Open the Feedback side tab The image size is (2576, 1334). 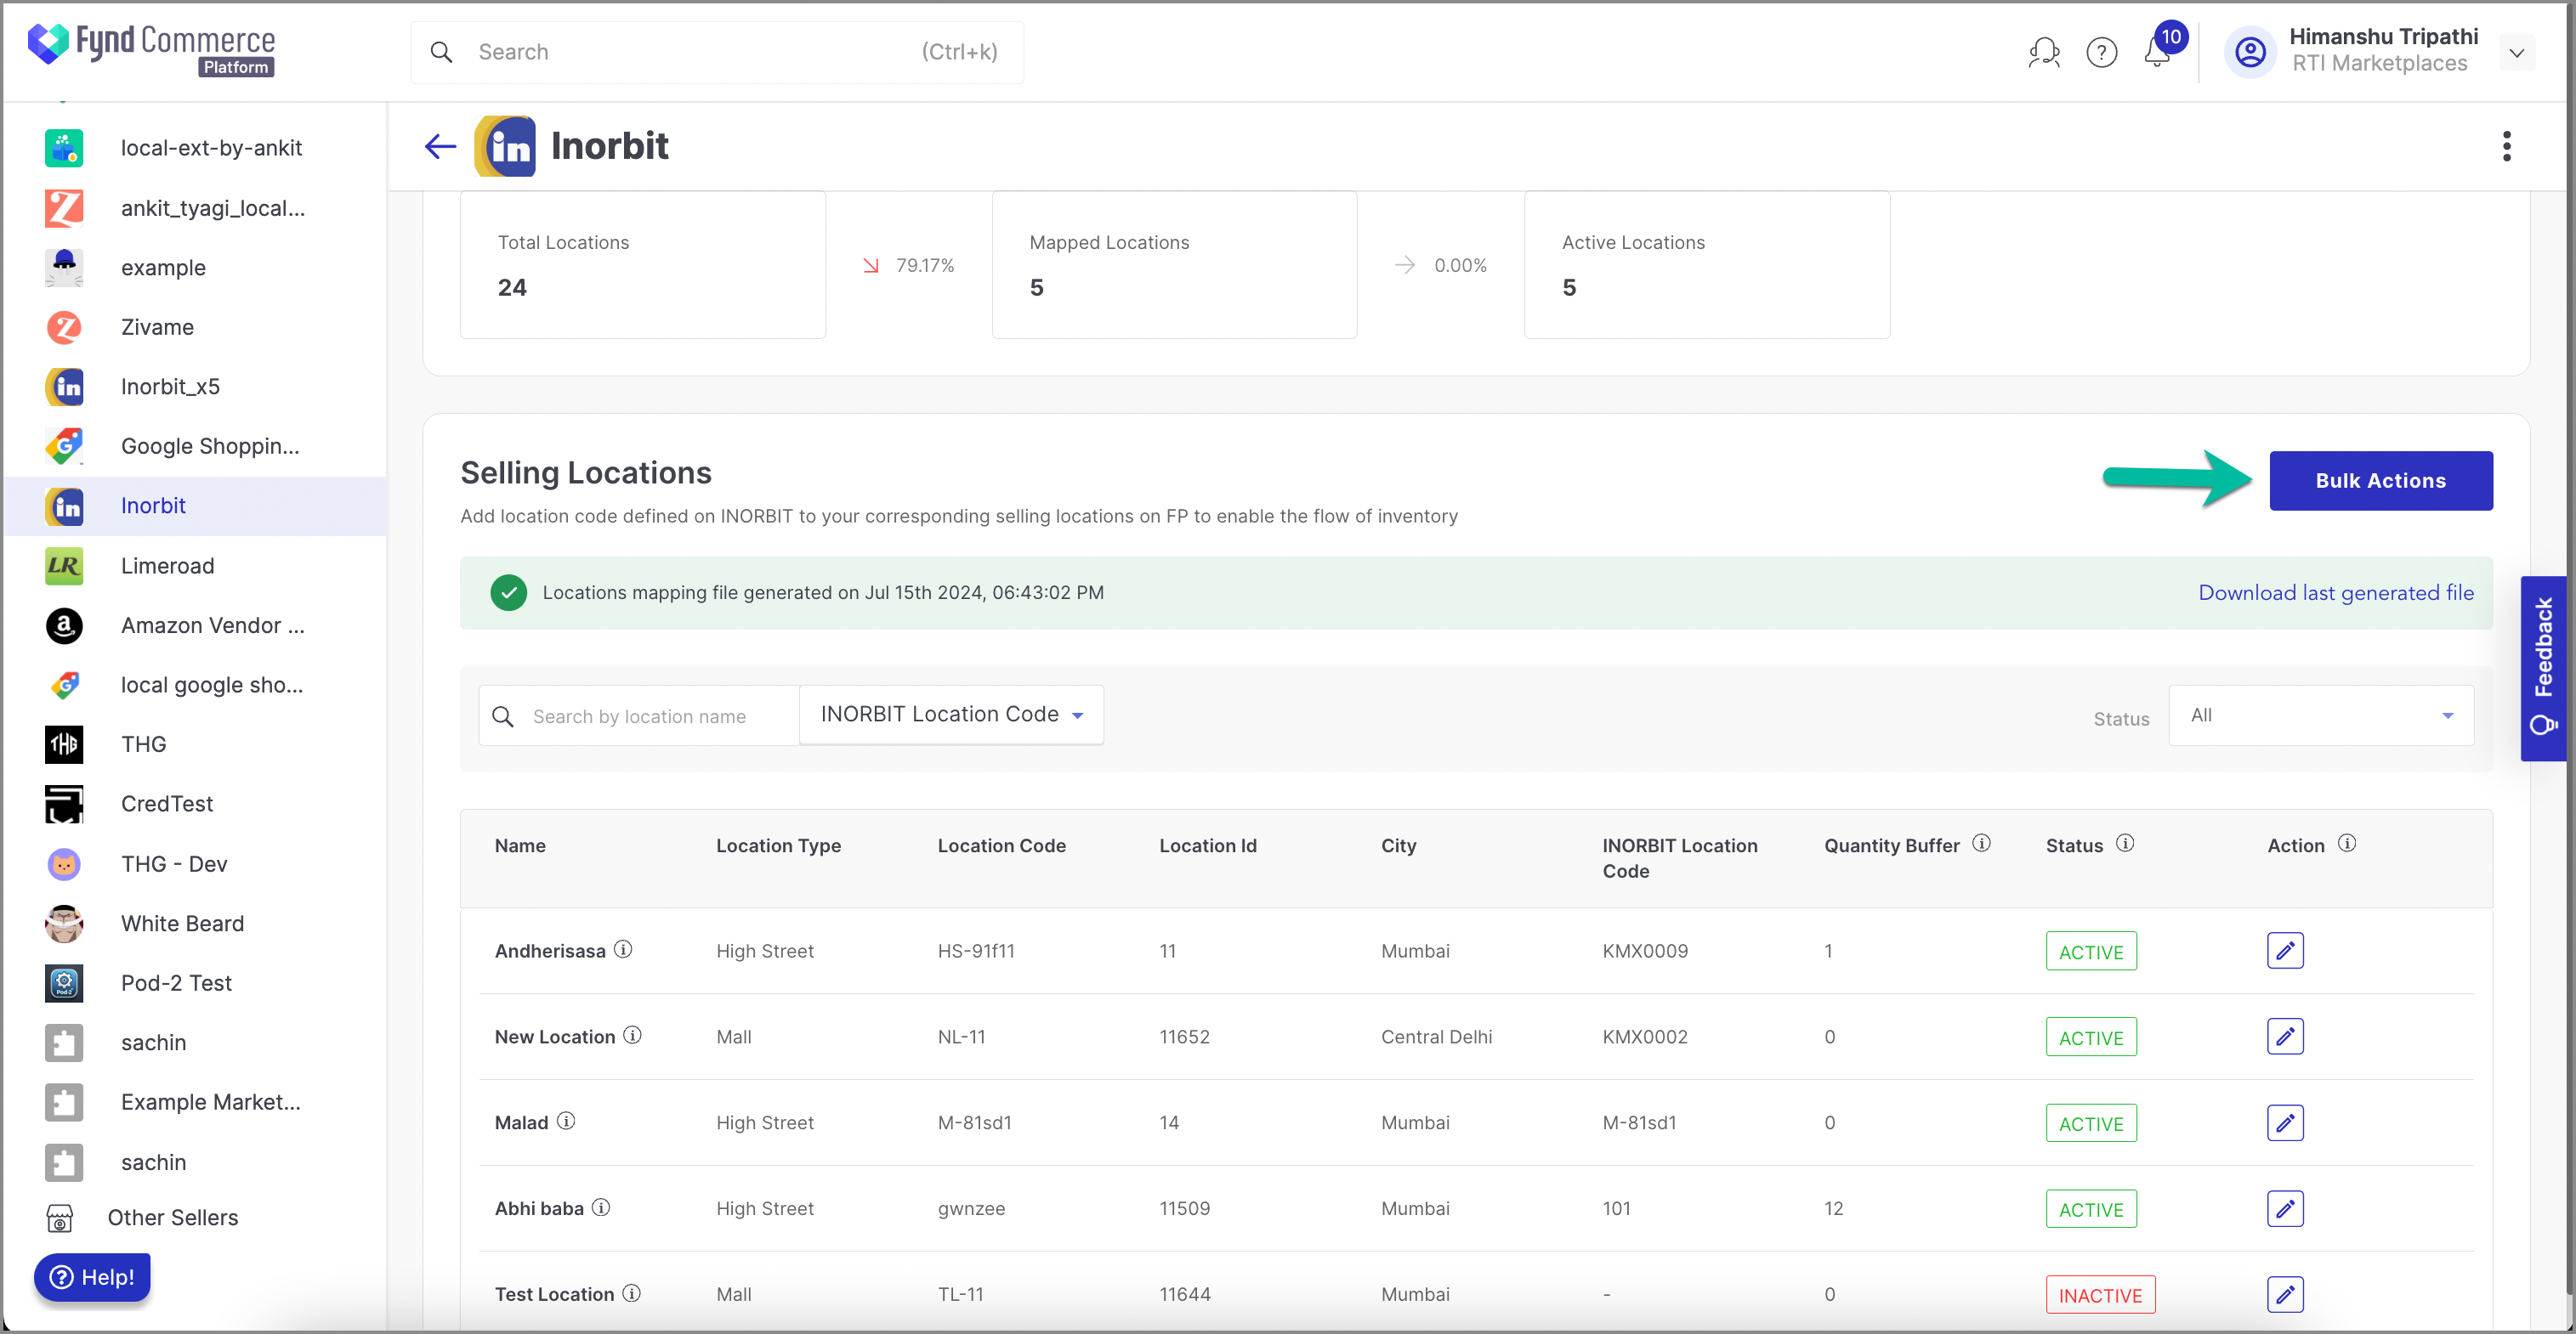(2543, 669)
